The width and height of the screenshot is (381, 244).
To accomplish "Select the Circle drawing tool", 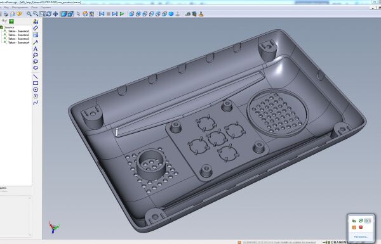I will tap(36, 90).
